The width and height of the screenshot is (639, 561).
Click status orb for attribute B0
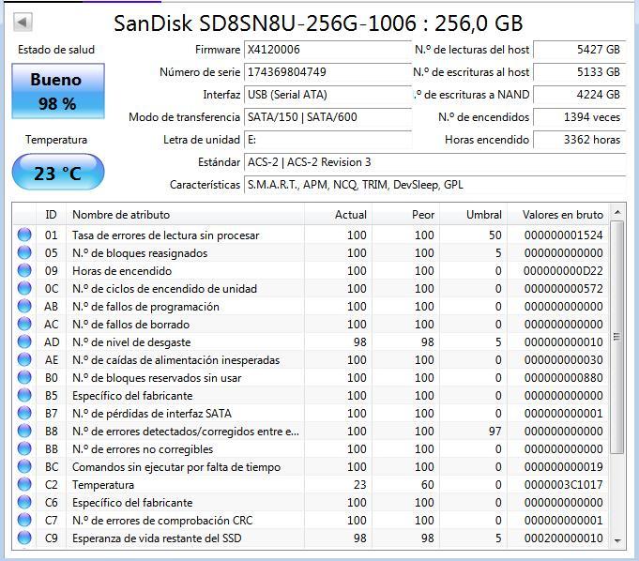[24, 378]
